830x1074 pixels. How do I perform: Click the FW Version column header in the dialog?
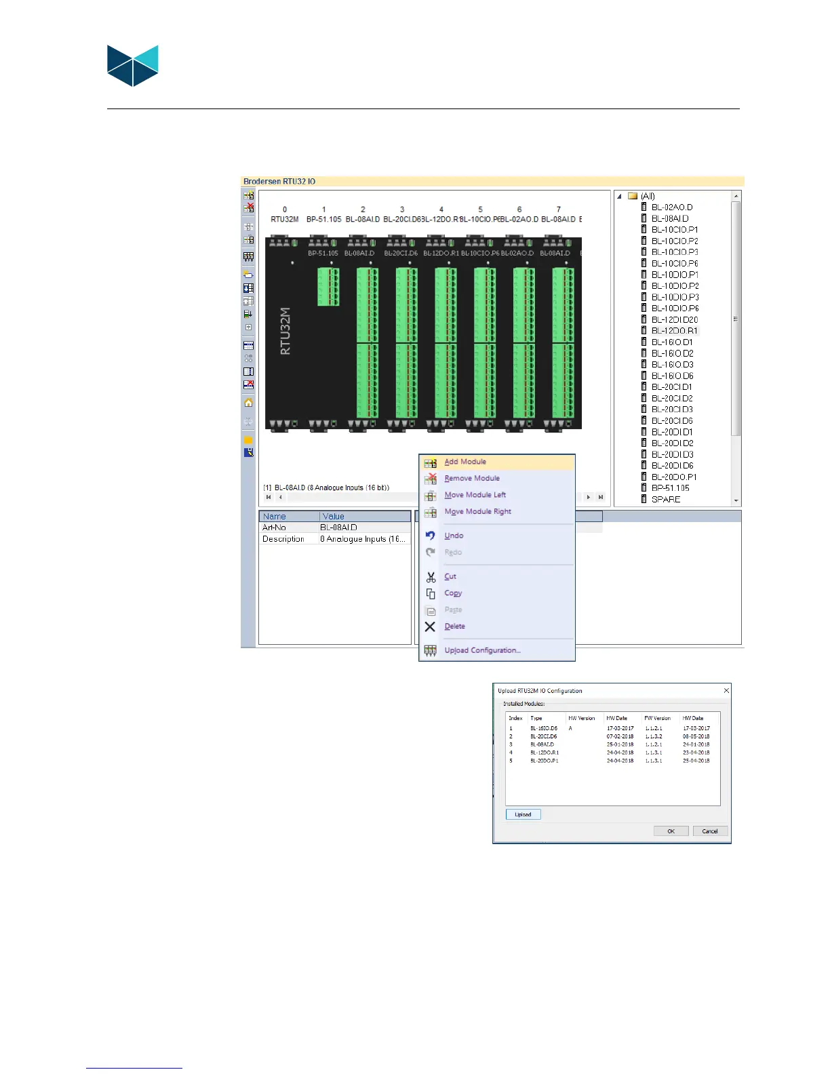click(660, 718)
